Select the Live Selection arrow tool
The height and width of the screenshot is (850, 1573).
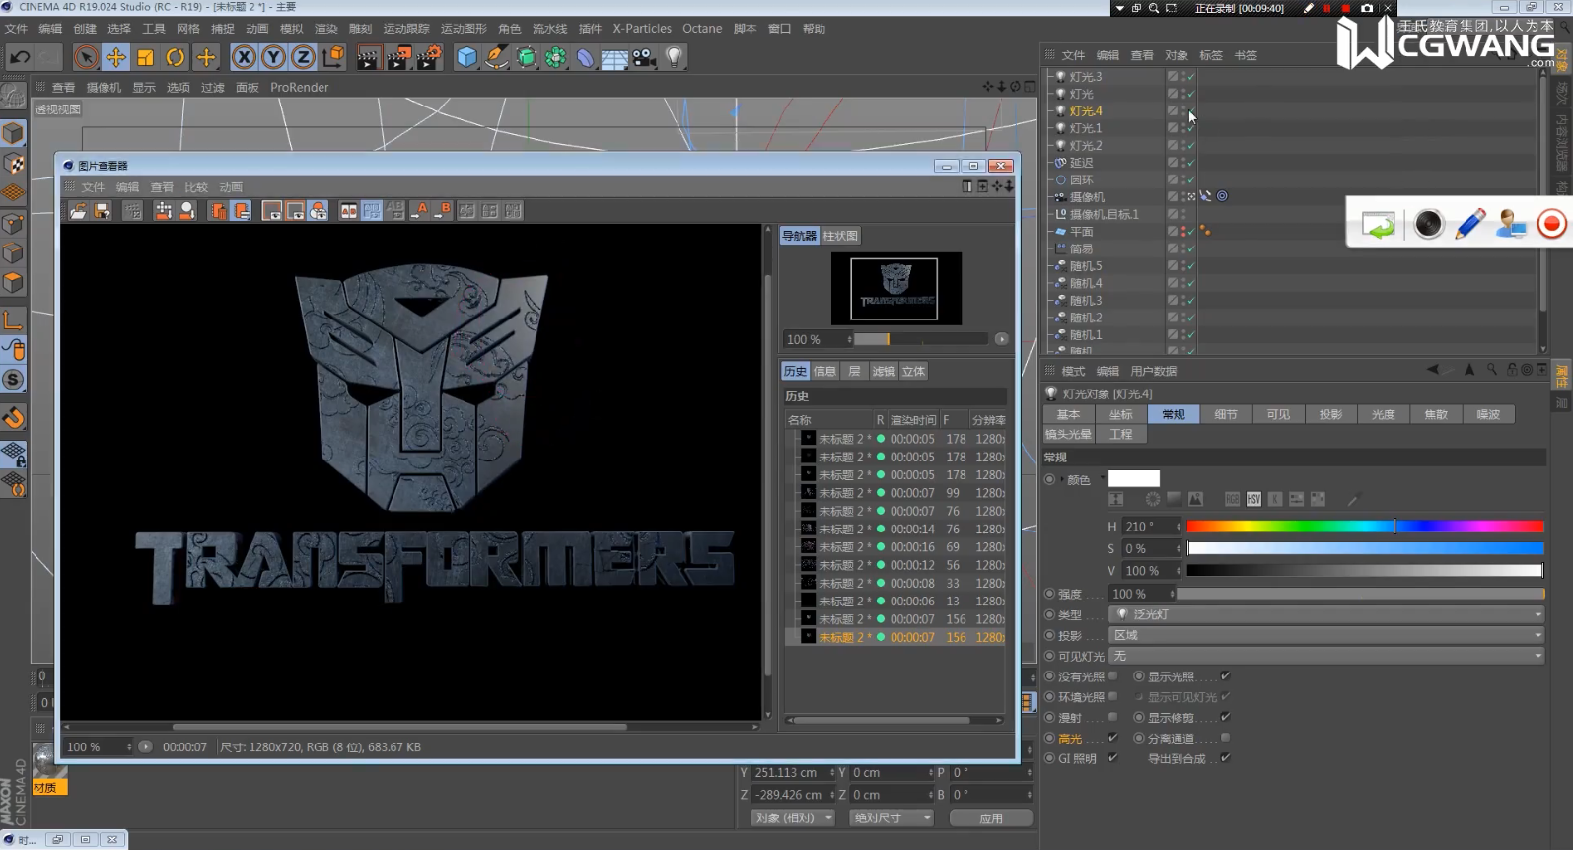(x=86, y=57)
